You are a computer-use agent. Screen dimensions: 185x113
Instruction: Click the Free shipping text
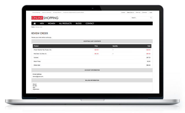36,12
